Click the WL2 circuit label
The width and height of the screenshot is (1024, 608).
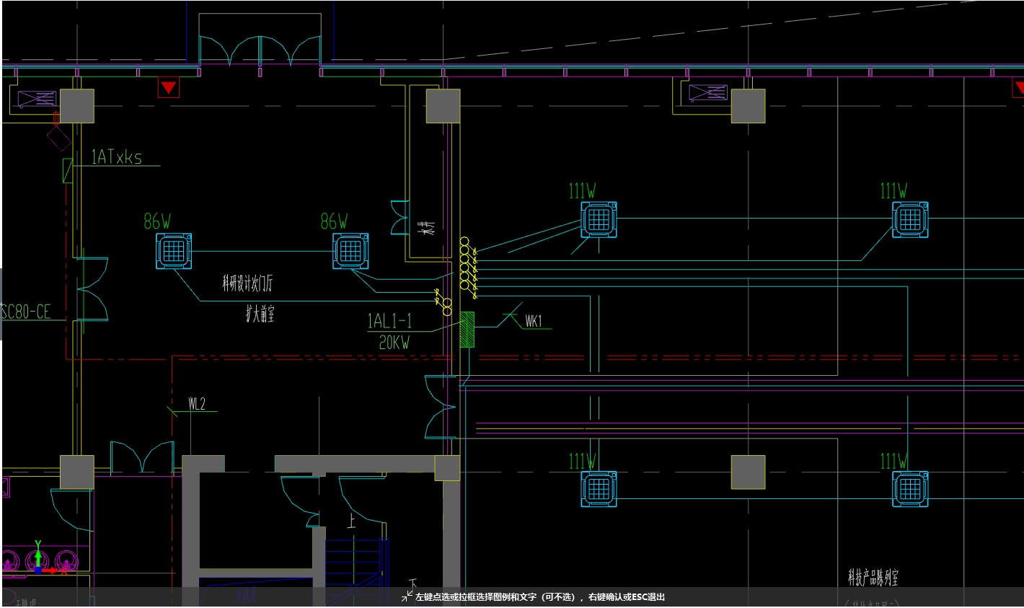coord(197,404)
